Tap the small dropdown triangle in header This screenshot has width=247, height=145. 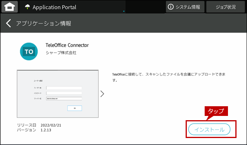click(x=124, y=11)
